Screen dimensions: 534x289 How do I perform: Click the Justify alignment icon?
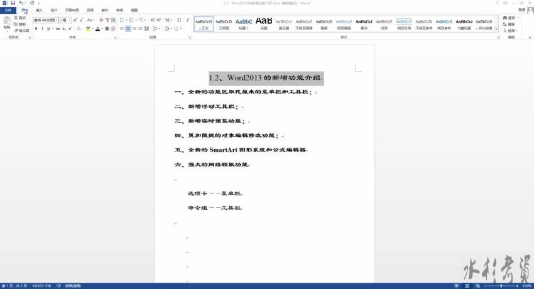tap(140, 29)
